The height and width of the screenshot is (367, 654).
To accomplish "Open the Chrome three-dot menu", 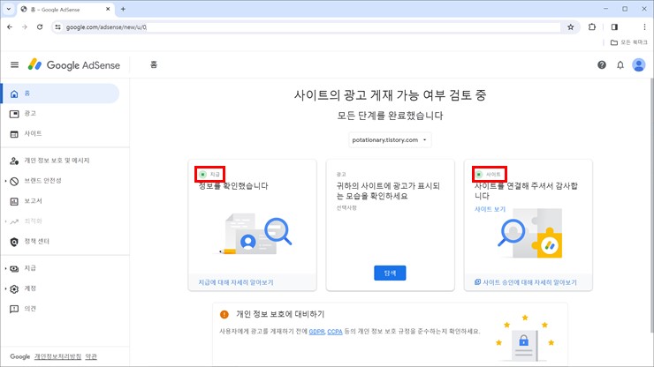I will click(x=644, y=27).
